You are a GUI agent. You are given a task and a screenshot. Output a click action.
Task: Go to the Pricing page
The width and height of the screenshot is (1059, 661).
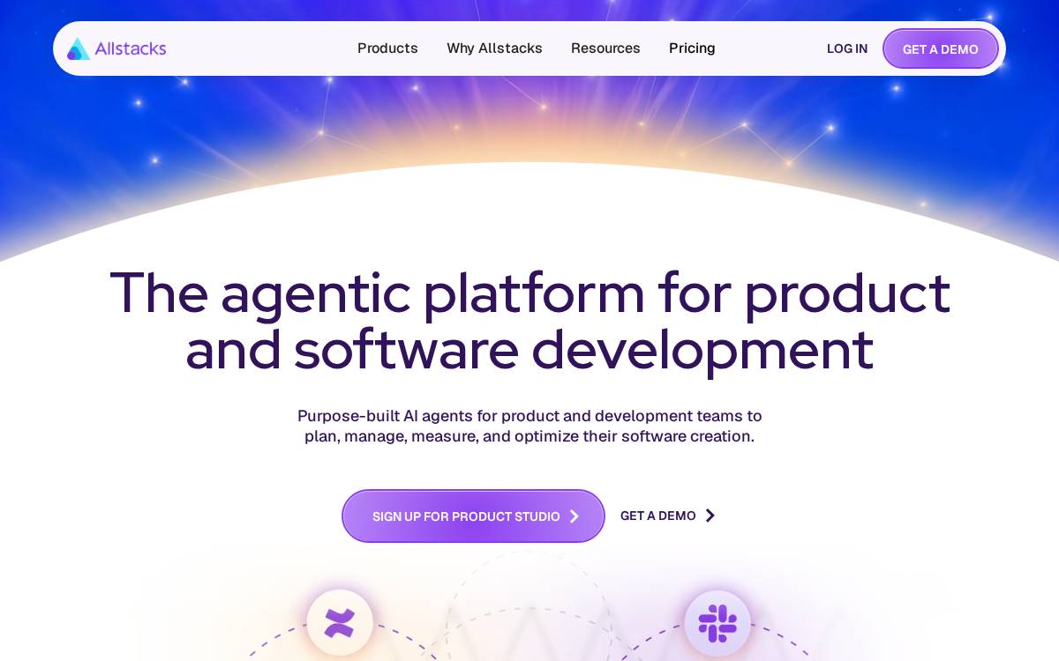click(x=692, y=48)
